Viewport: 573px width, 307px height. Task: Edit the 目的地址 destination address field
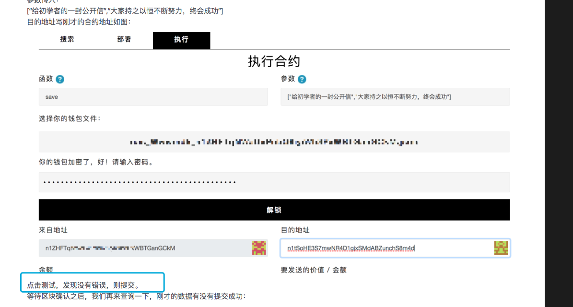[x=395, y=248]
